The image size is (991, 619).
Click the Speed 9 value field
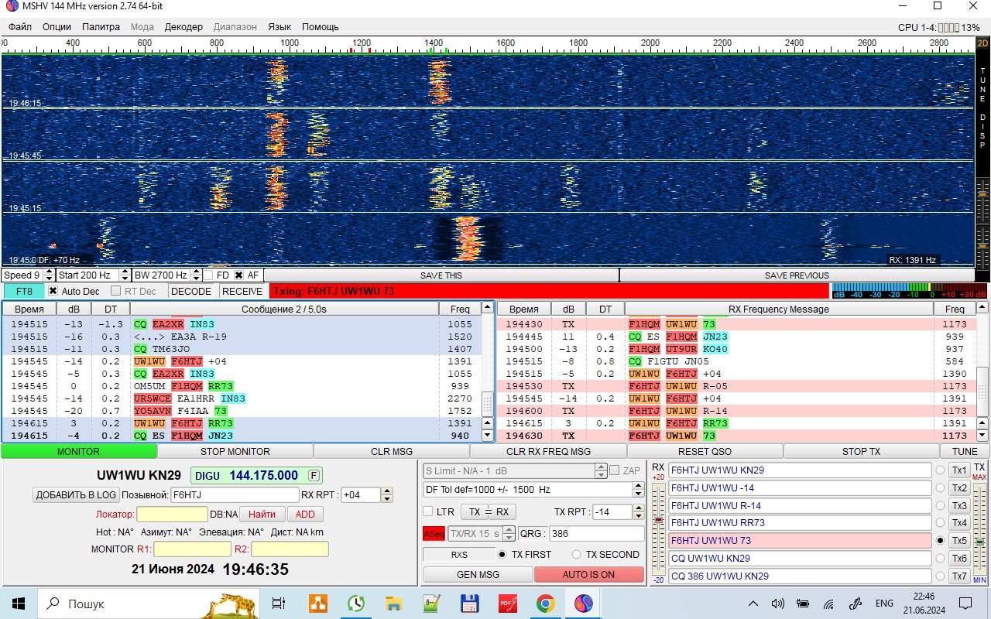23,275
